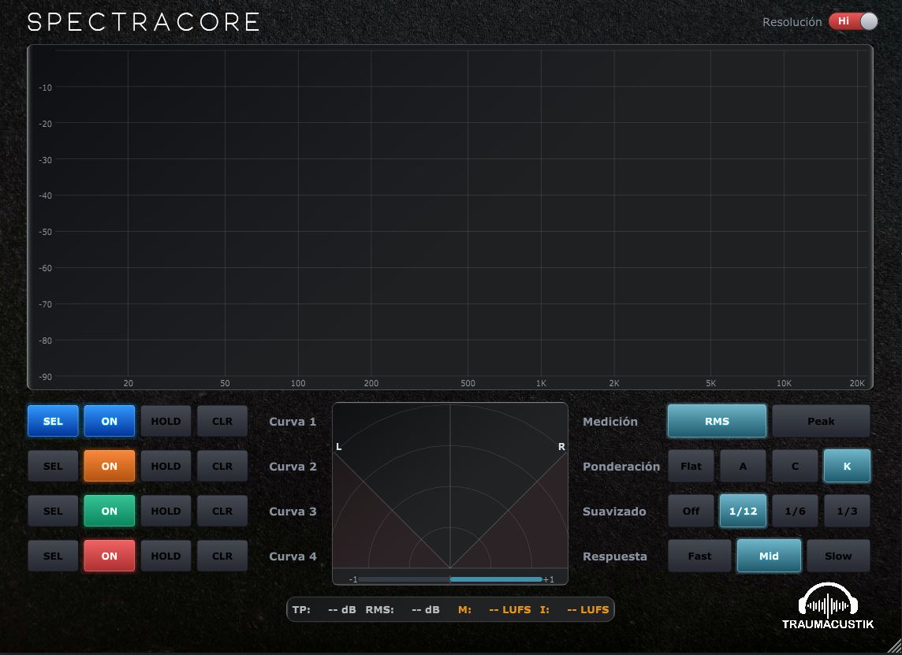Click the Curva 2 label
Screen dimensions: 902x655
(x=293, y=467)
